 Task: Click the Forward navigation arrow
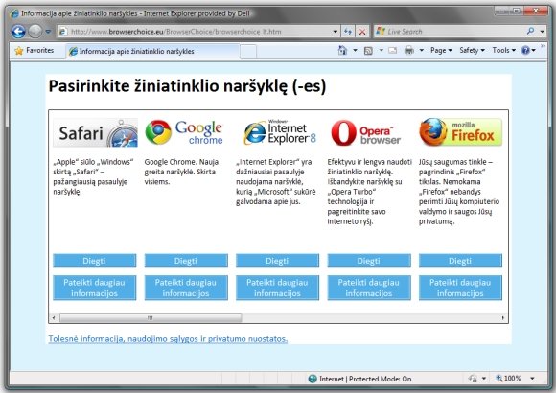click(x=35, y=32)
